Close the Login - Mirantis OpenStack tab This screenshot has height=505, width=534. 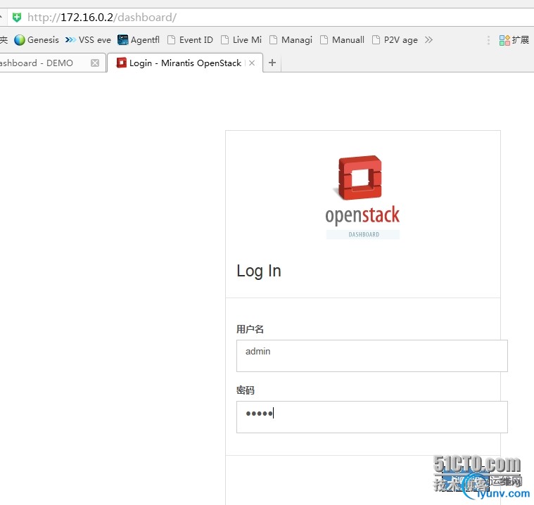252,63
